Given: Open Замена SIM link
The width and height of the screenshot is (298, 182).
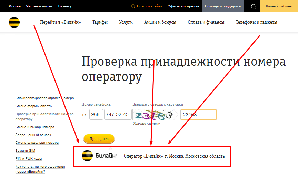Looking at the screenshot, I should click(25, 151).
